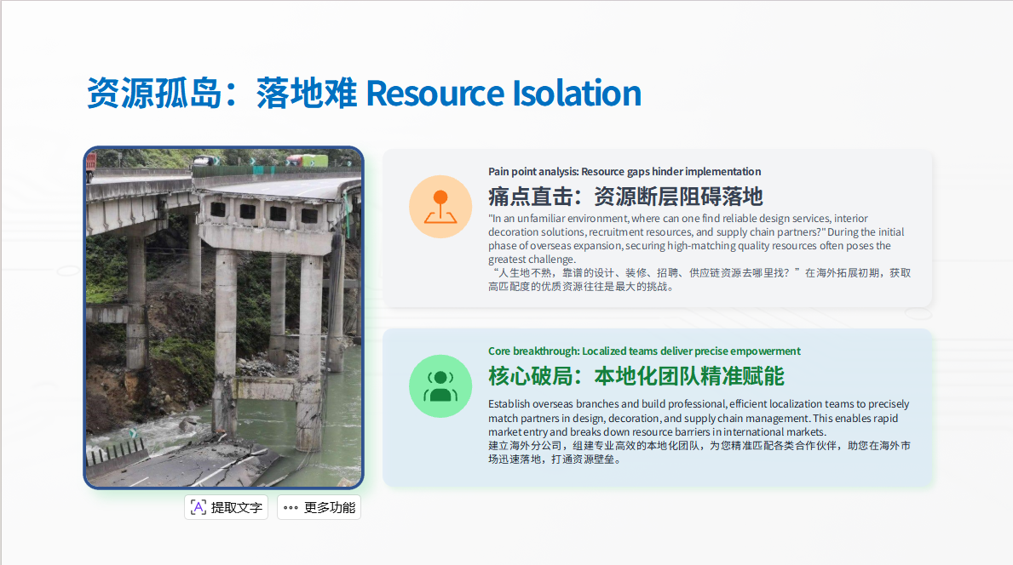Select the collapsed bridge photo
Screen dimensions: 1013x565
[x=223, y=318]
